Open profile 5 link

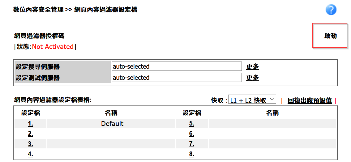[192, 124]
